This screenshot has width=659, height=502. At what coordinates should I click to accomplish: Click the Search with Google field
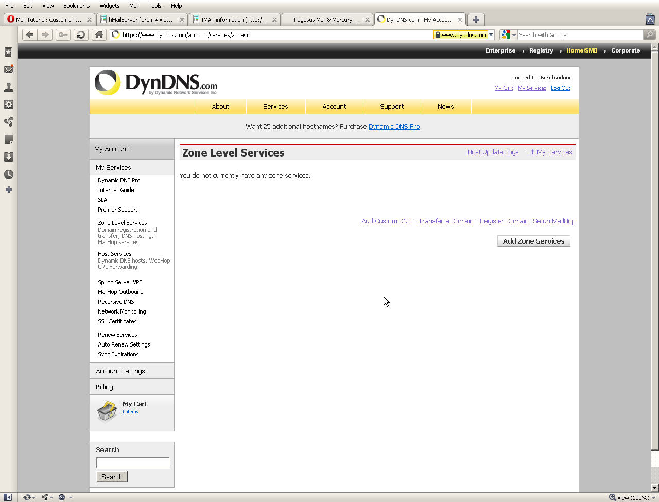point(580,35)
